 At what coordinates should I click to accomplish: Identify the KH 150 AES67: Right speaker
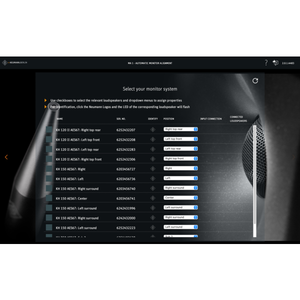(x=152, y=169)
